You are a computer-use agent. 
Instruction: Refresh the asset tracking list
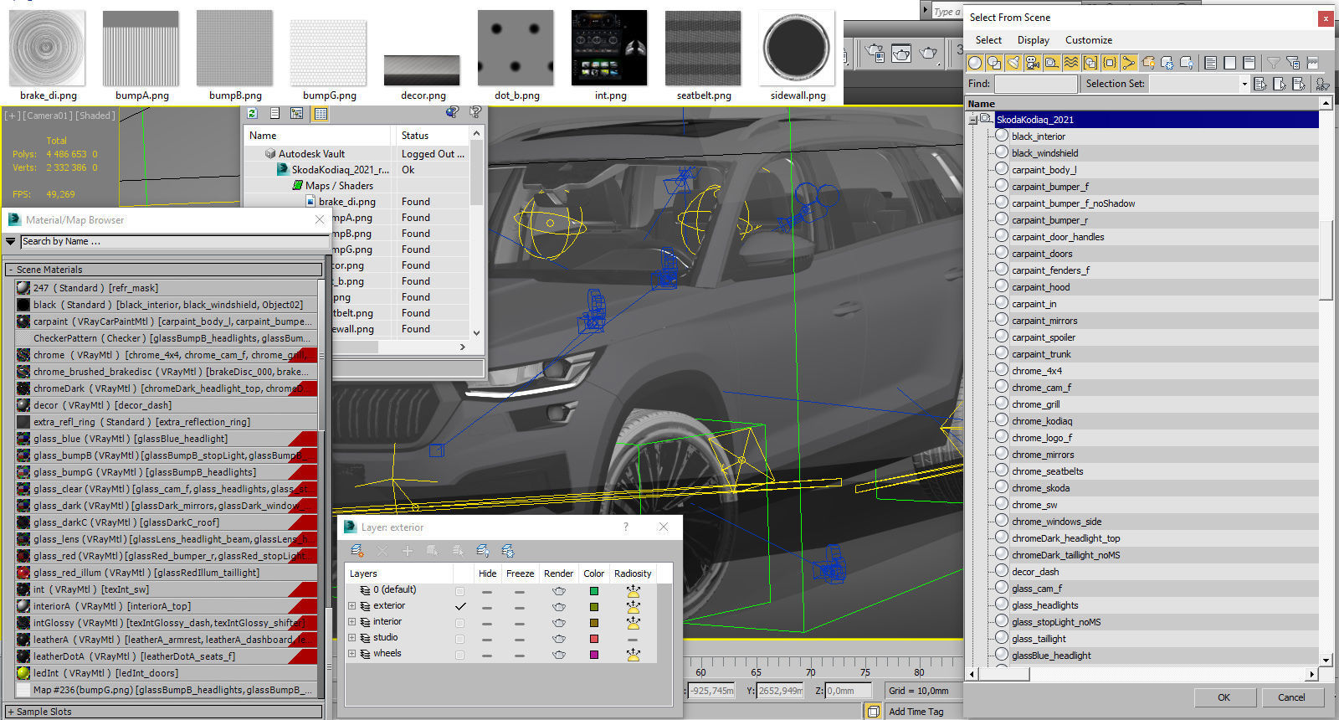[x=253, y=113]
